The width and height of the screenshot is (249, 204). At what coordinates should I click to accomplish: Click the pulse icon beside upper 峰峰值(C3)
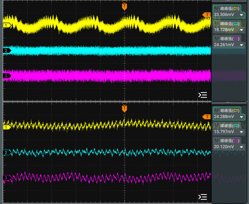pos(216,38)
